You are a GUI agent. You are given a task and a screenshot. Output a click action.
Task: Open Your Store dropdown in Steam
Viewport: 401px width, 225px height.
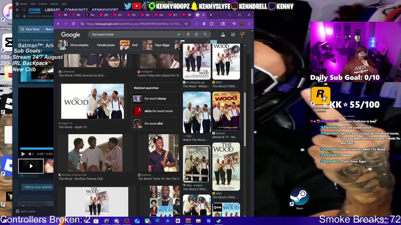pos(33,29)
